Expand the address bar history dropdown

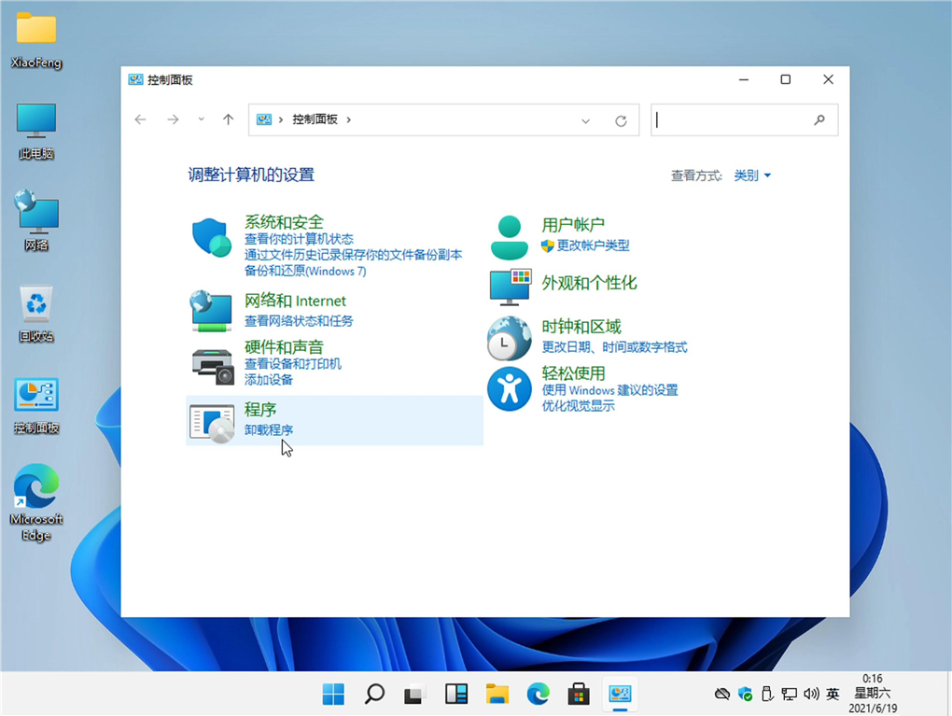(x=585, y=119)
